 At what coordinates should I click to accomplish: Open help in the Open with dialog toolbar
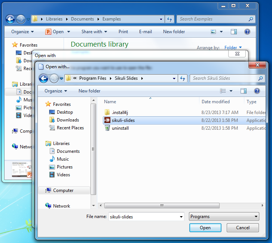(257, 91)
